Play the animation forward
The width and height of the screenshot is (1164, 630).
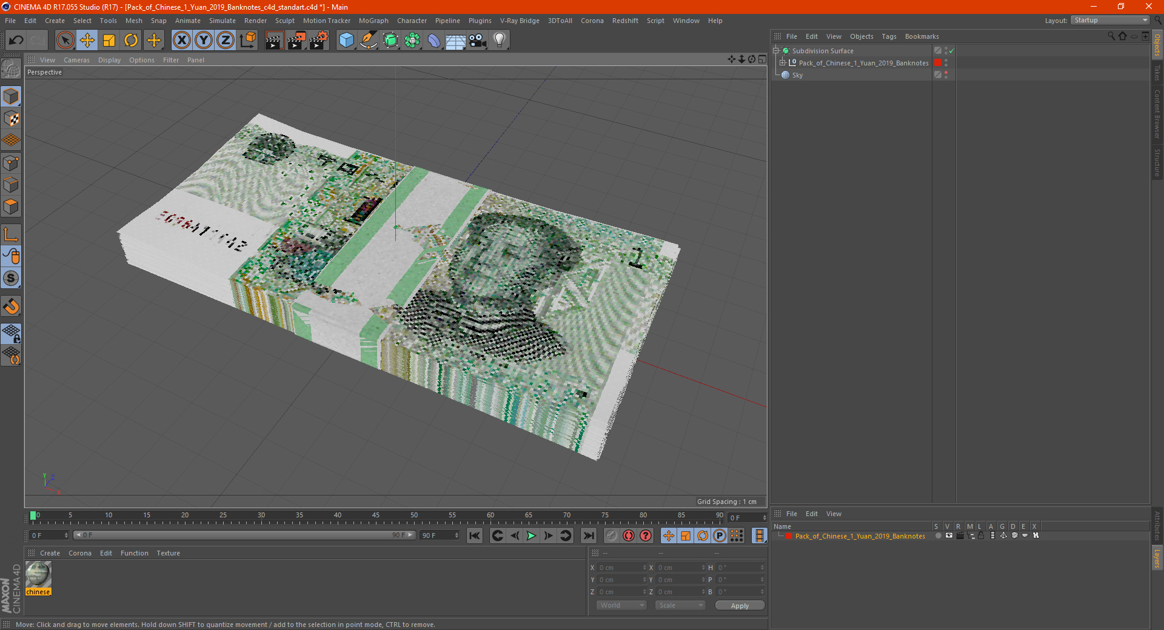[531, 535]
